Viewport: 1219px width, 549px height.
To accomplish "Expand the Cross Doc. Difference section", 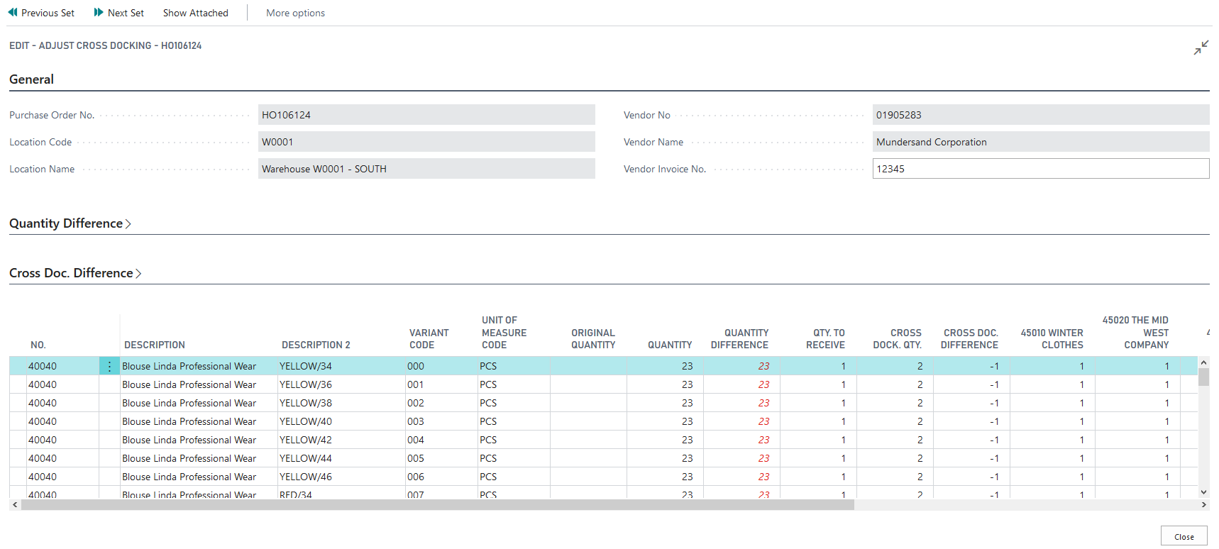I will tap(75, 273).
